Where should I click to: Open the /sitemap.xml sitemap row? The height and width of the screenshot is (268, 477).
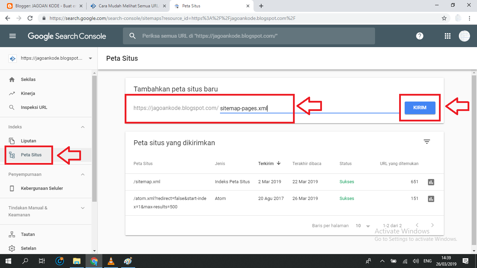284,182
